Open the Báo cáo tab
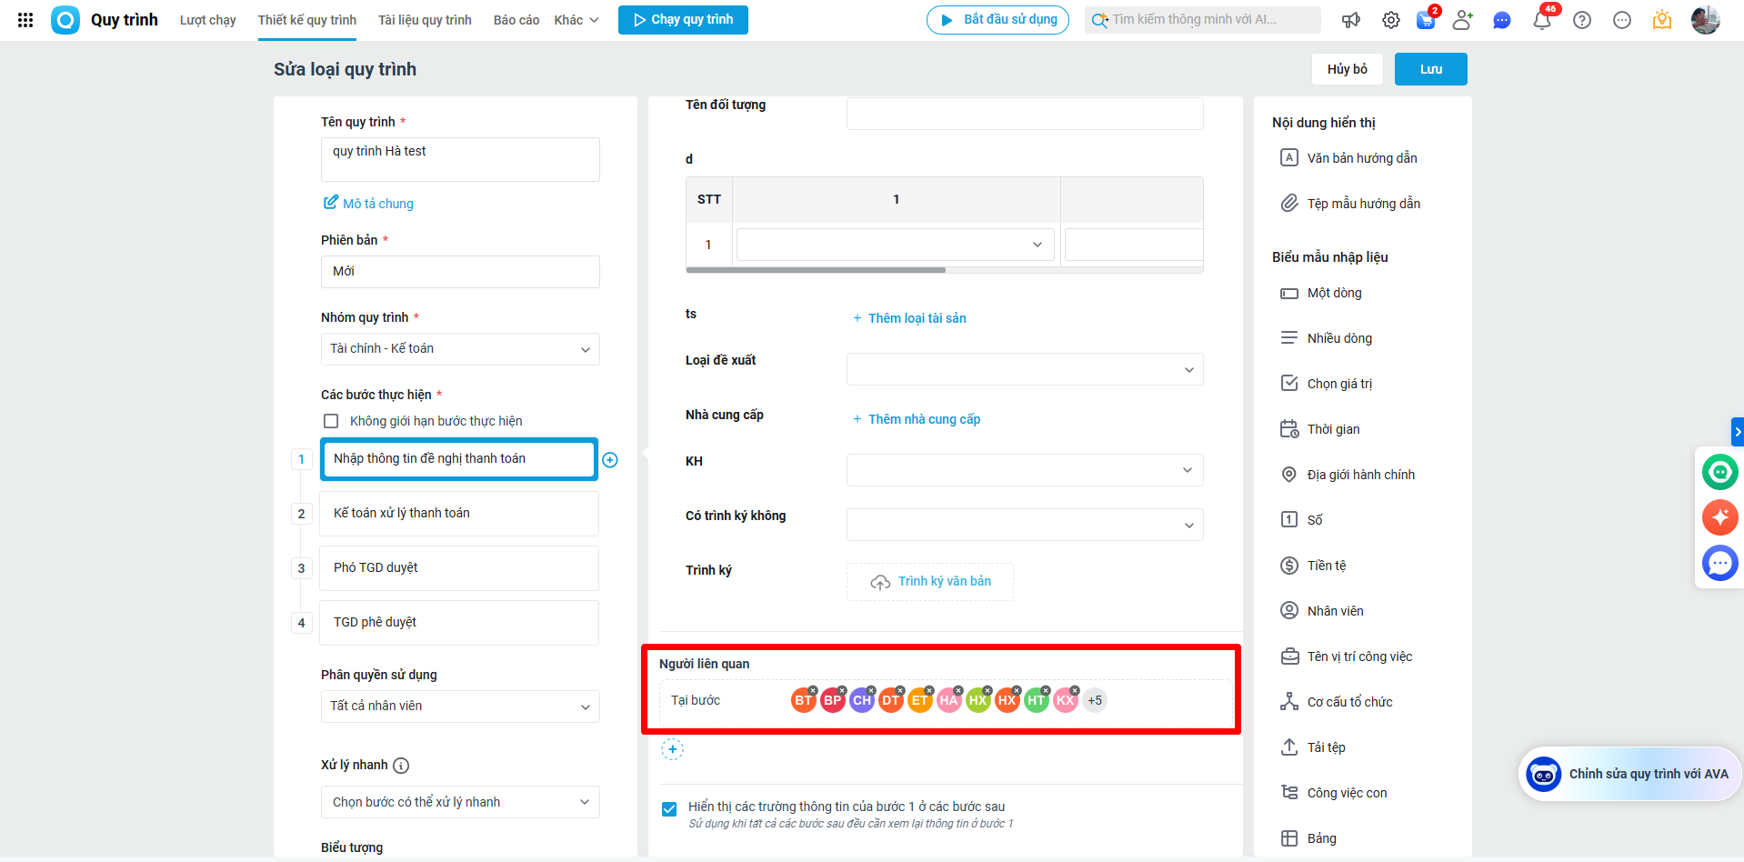 (516, 20)
